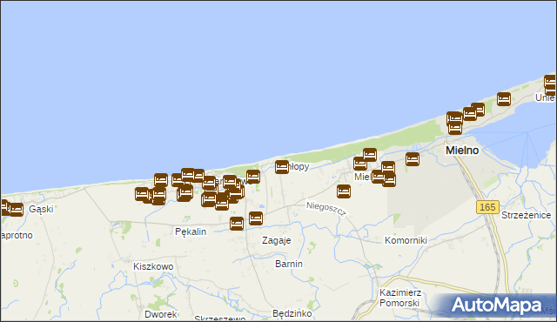This screenshot has width=557, height=322.
Task: Click the partially hidden Skrzeszewo label
Action: (x=219, y=319)
